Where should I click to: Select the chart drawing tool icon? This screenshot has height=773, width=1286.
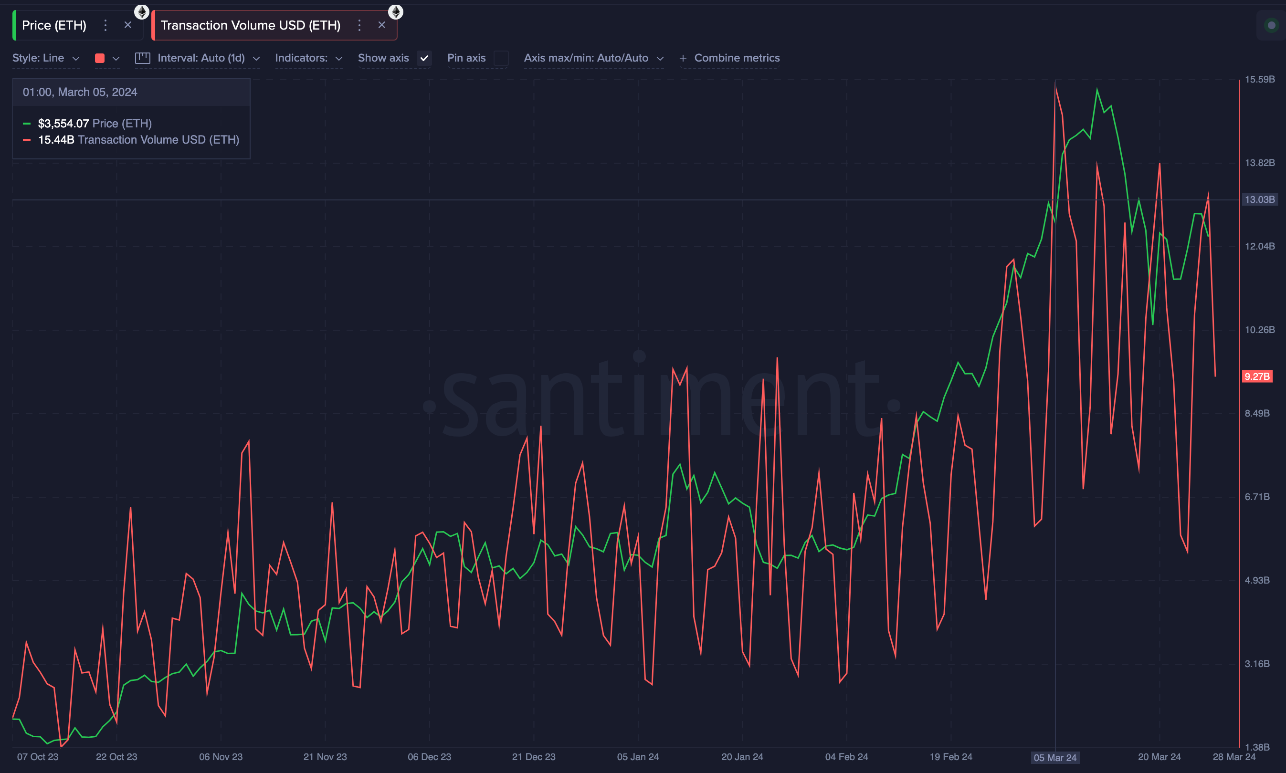pos(142,58)
